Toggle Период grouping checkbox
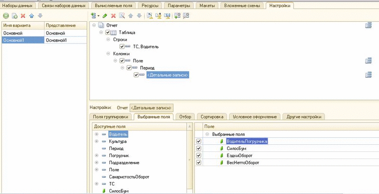 [x=129, y=68]
